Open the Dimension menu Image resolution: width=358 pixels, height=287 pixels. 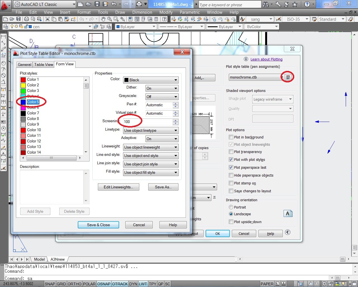142,12
